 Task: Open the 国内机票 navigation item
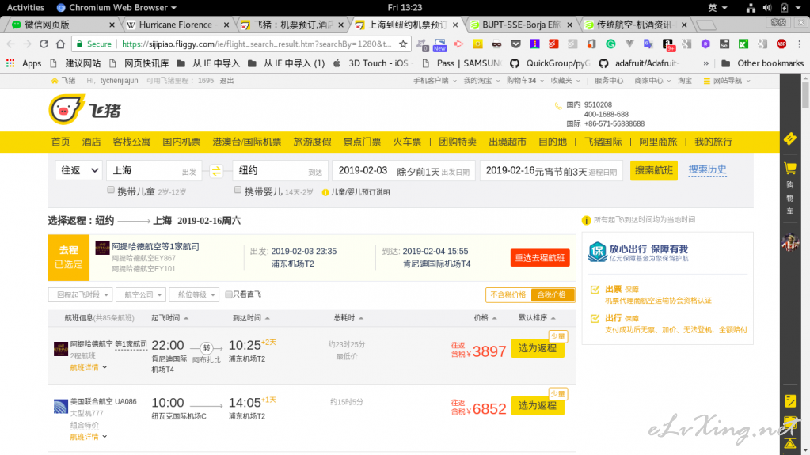(181, 142)
